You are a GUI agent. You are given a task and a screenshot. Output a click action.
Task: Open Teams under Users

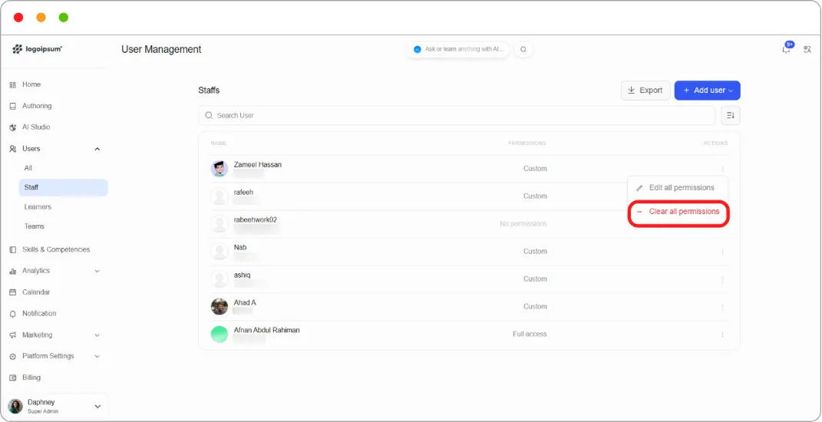(34, 226)
